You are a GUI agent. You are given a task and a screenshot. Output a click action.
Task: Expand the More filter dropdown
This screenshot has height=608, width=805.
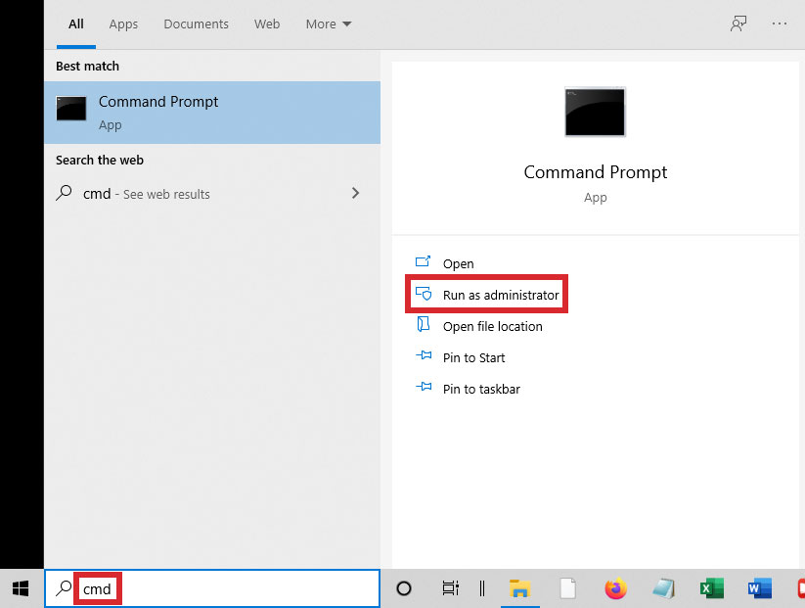tap(329, 24)
